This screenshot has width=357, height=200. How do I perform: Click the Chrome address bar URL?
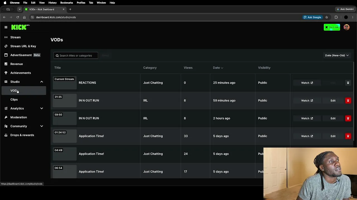click(x=56, y=17)
